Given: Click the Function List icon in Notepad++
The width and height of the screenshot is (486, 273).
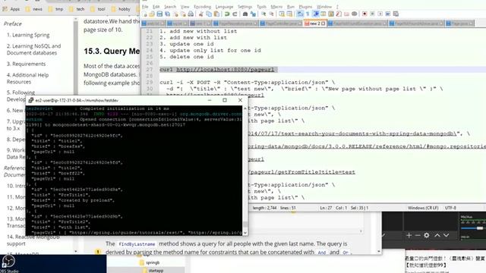Looking at the screenshot, I should click(x=339, y=14).
